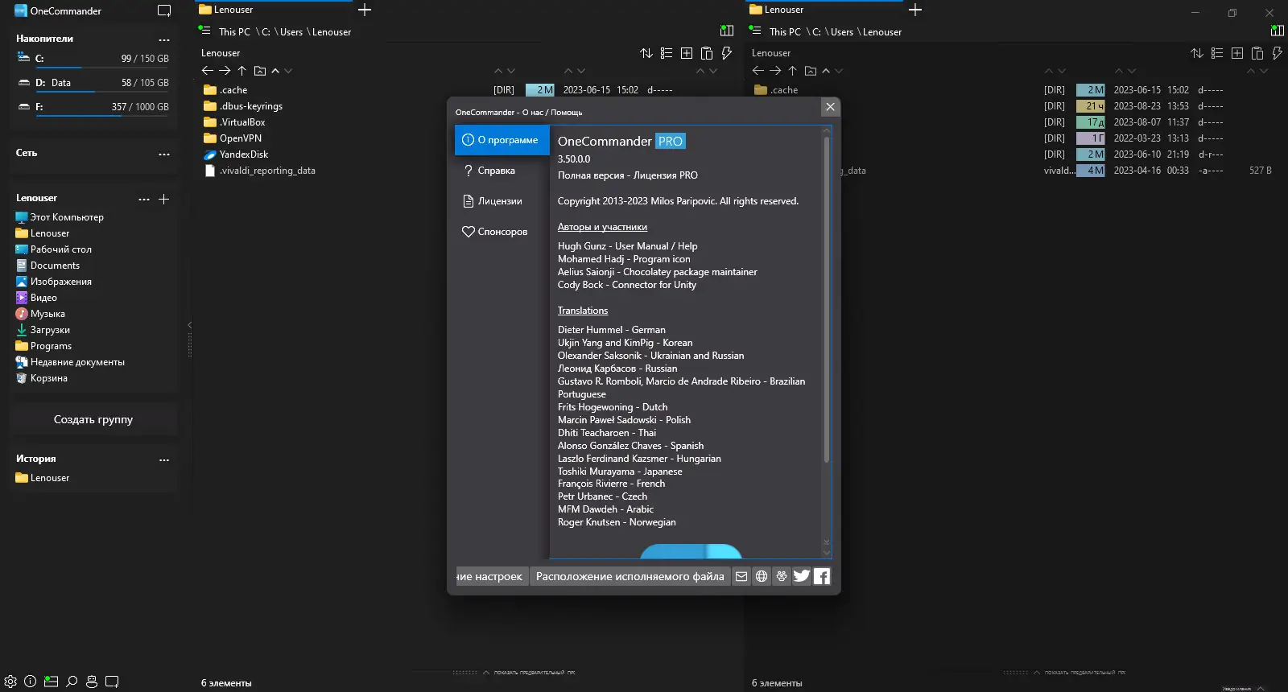Screen dimensions: 1288x692
Task: Open right pane path menu icon
Action: (x=755, y=31)
